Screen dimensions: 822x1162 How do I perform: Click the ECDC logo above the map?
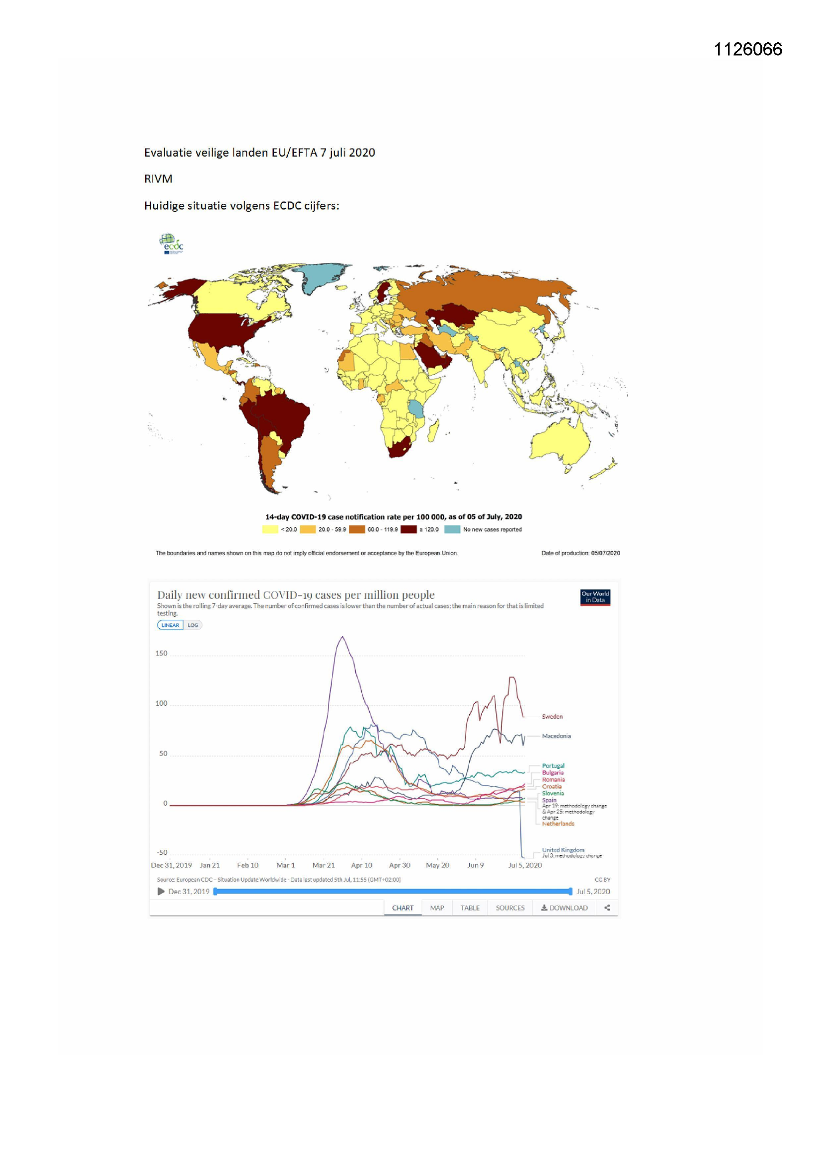(x=171, y=244)
